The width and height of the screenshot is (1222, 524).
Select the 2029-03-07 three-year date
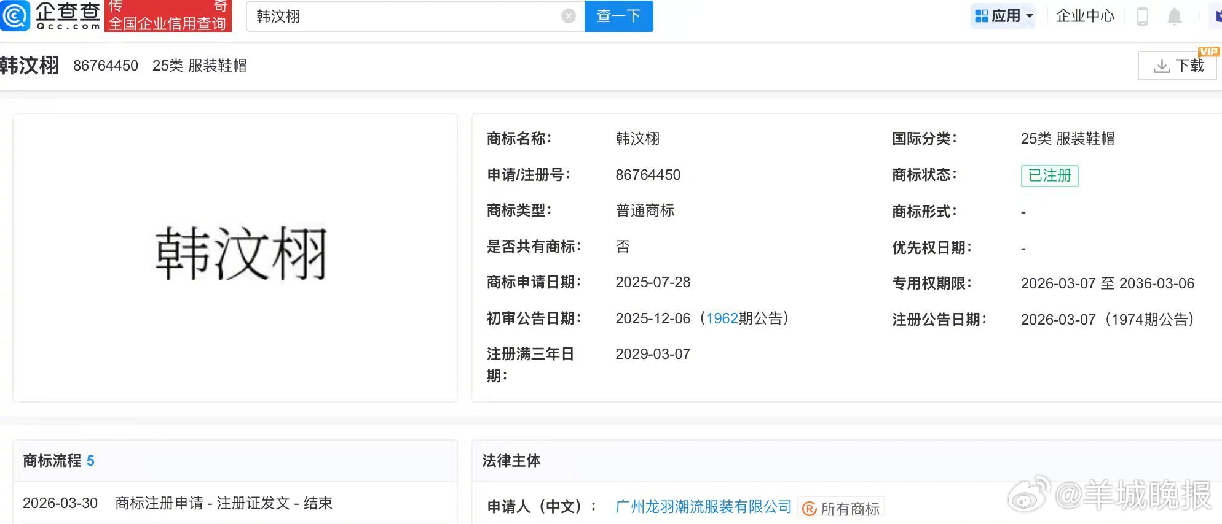click(x=653, y=354)
